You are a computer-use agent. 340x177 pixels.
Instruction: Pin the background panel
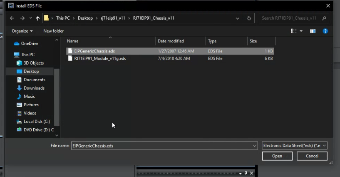click(x=246, y=173)
